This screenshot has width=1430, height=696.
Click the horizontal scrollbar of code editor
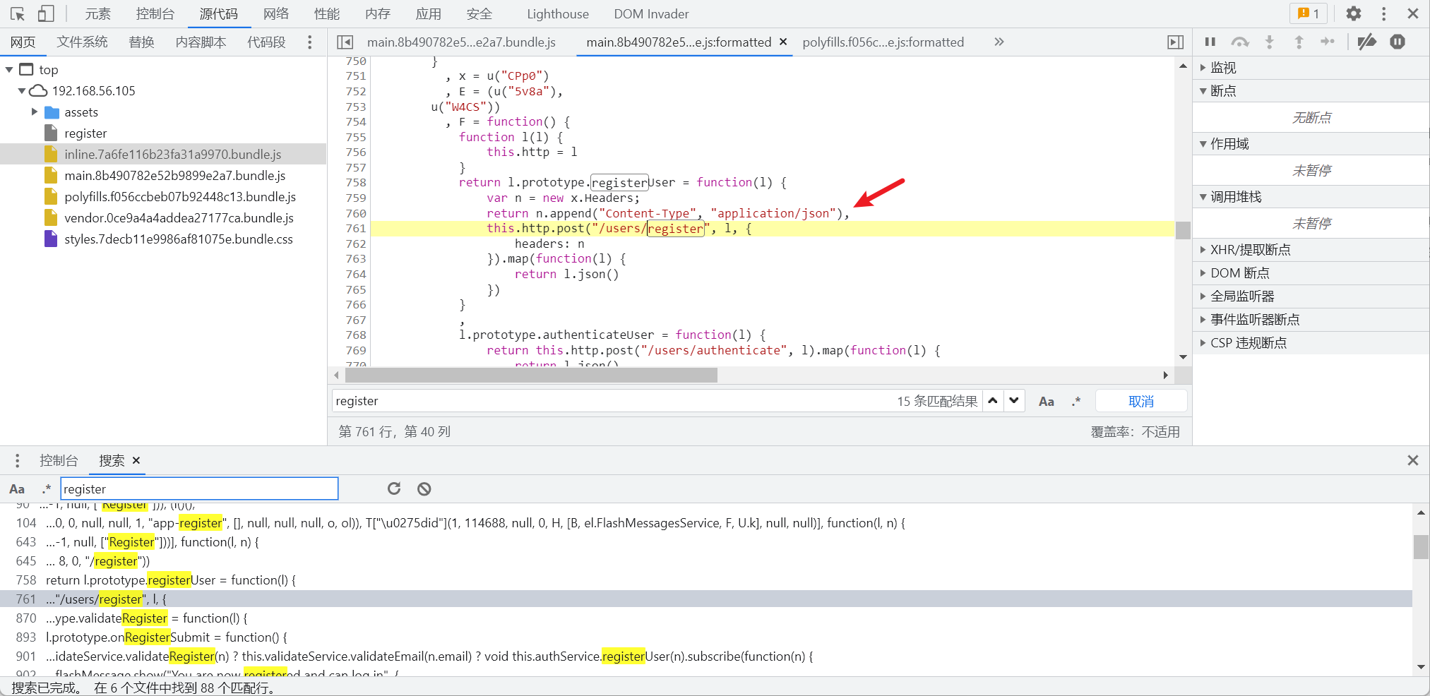530,375
